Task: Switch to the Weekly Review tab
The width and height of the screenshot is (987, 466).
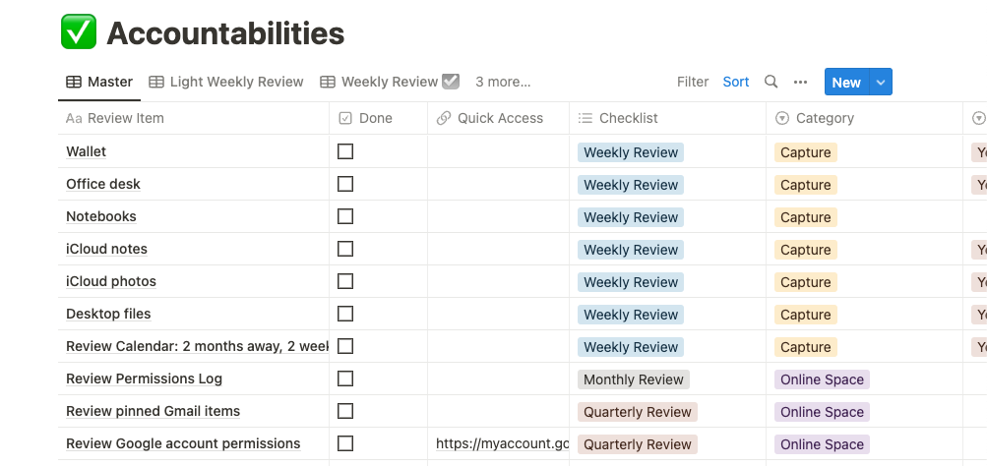Action: pyautogui.click(x=390, y=82)
